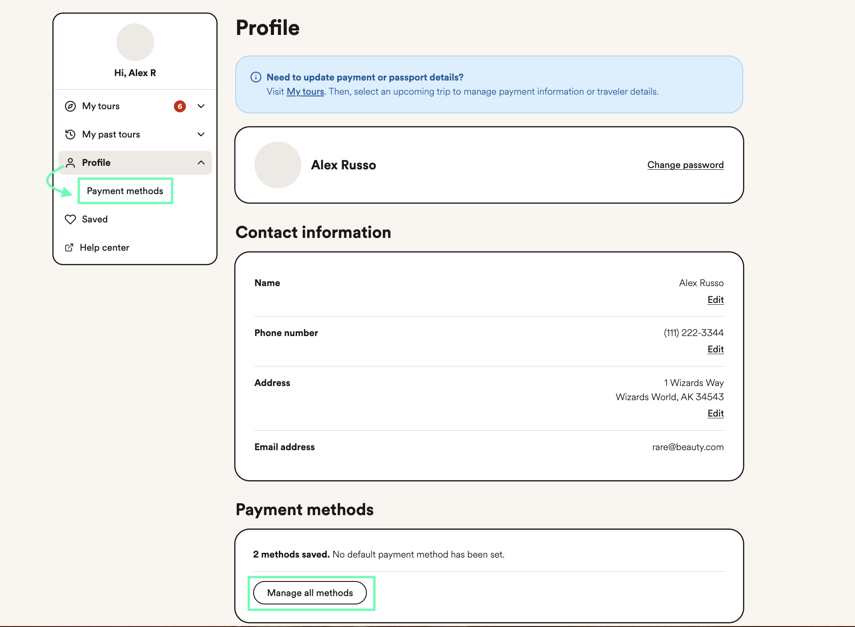Click the person icon beside Profile
855x627 pixels.
(x=70, y=163)
